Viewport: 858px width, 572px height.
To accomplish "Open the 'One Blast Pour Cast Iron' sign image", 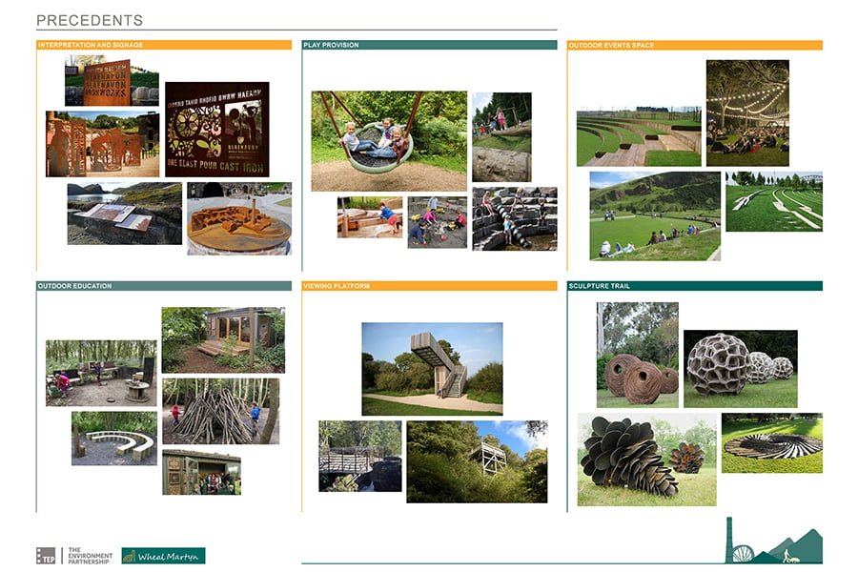I will tap(216, 129).
